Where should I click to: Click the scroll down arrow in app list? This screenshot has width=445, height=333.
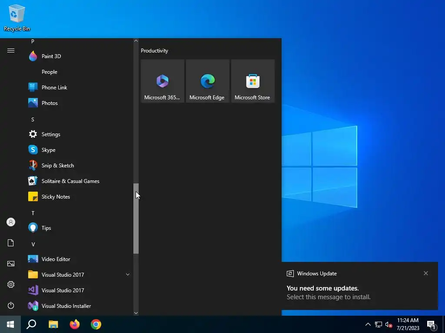click(x=136, y=313)
